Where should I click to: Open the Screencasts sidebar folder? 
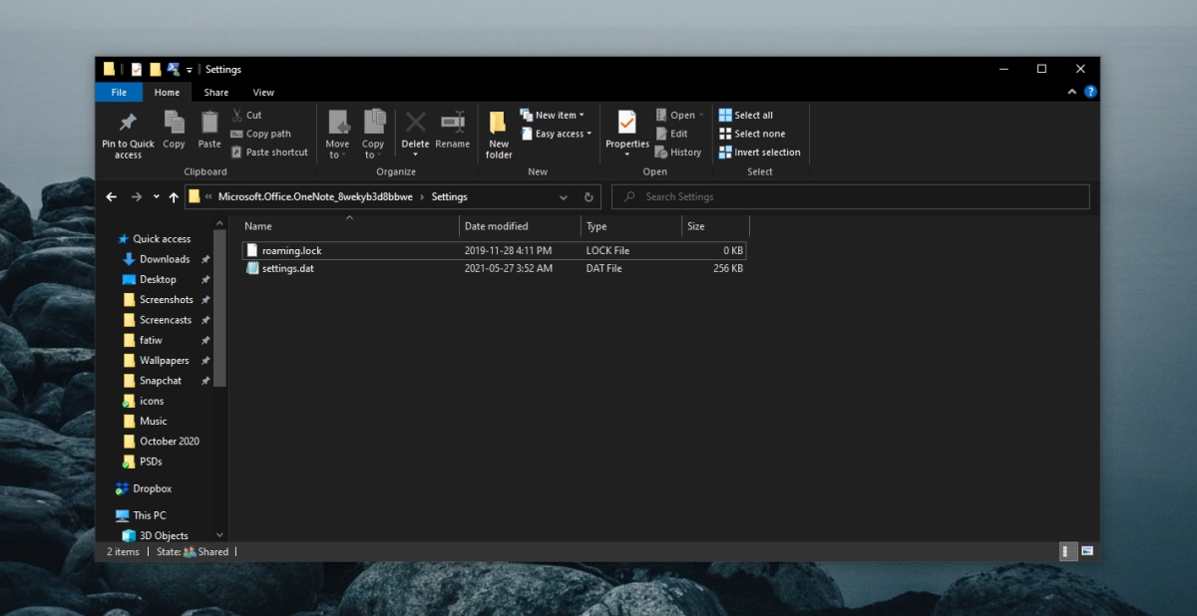[x=166, y=320]
